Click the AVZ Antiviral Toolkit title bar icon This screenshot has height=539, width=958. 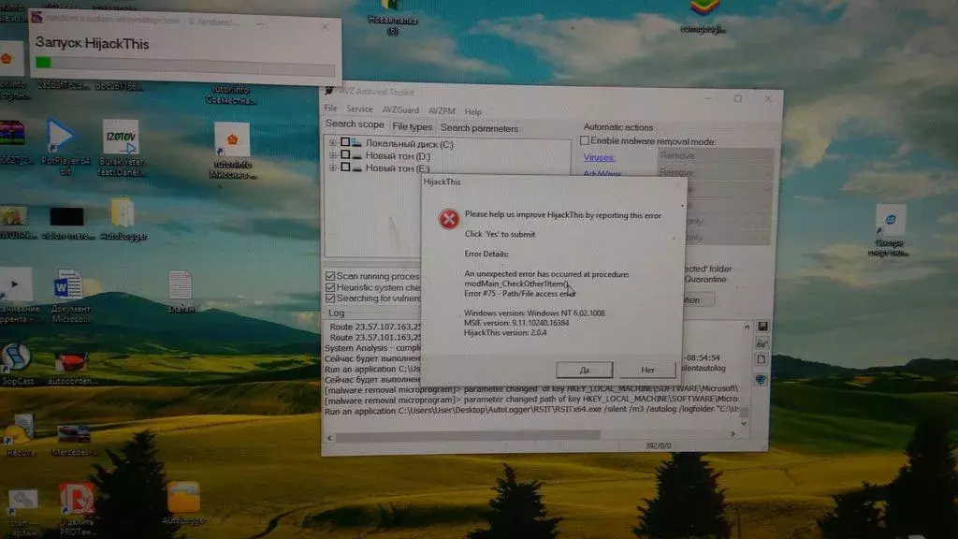click(x=329, y=91)
